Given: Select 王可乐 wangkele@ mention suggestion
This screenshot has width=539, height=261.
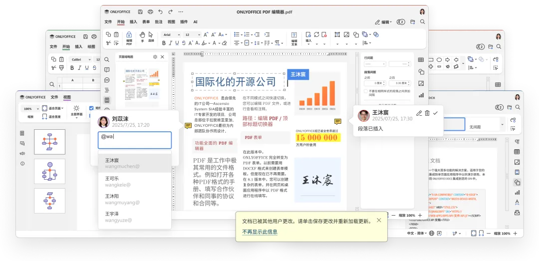Looking at the screenshot, I should click(x=135, y=181).
